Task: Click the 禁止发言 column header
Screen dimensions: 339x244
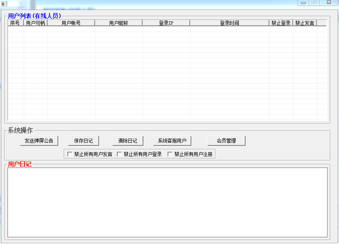Action: pos(305,23)
